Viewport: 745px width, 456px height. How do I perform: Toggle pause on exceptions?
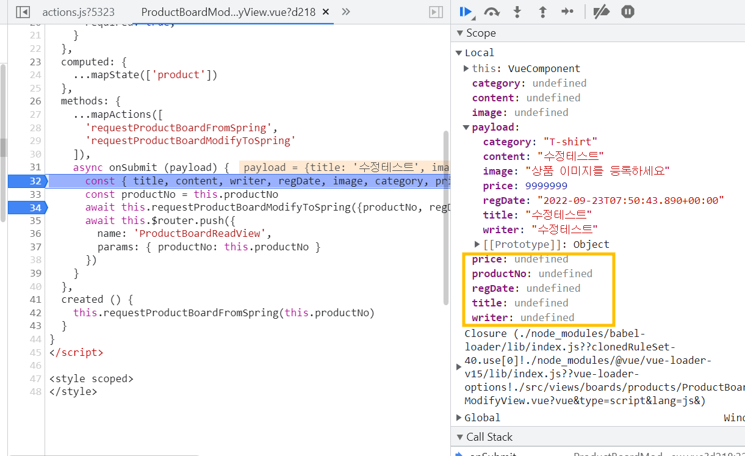point(628,12)
